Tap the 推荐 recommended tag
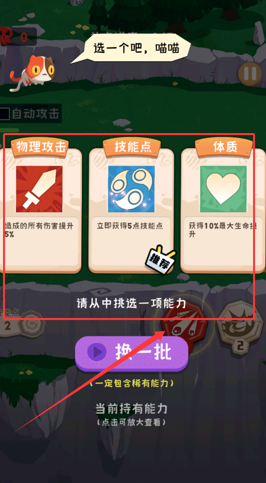Image resolution: width=266 pixels, height=483 pixels. (161, 259)
